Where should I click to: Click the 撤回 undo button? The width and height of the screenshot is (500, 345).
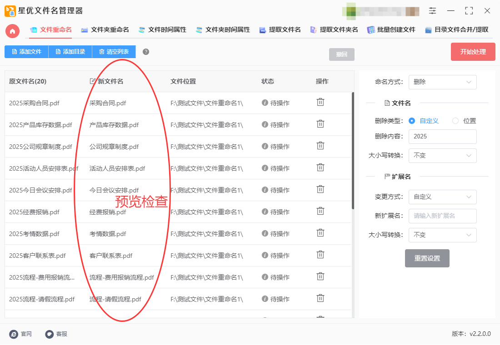click(341, 54)
